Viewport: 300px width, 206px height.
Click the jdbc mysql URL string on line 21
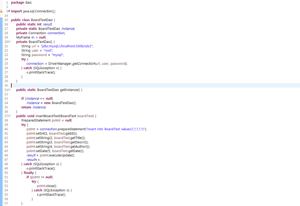[67, 46]
